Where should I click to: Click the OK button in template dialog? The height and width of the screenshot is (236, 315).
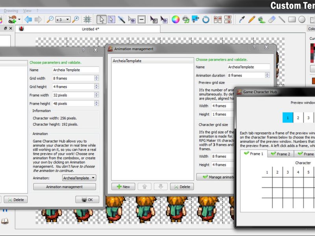point(87,200)
